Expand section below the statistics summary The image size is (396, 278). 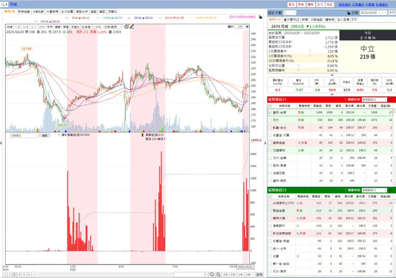pyautogui.click(x=332, y=75)
